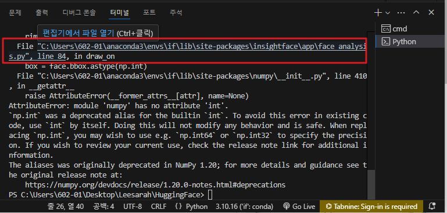Click the Go Live broadcast icon
447x213 pixels.
tap(286, 207)
